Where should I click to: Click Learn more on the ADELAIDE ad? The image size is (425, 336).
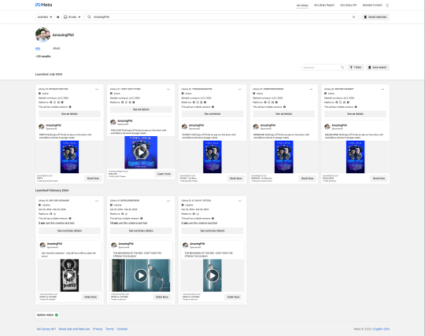pyautogui.click(x=164, y=174)
